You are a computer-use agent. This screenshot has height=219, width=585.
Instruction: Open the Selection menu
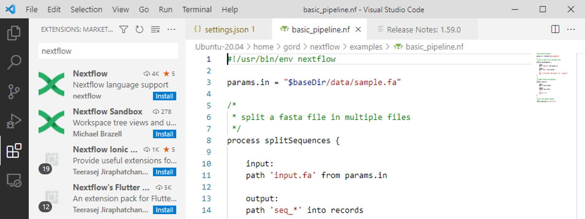point(86,9)
